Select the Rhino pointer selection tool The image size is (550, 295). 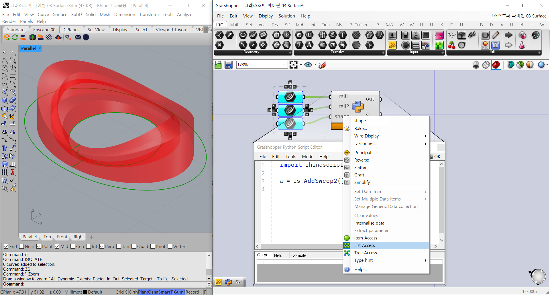[5, 52]
